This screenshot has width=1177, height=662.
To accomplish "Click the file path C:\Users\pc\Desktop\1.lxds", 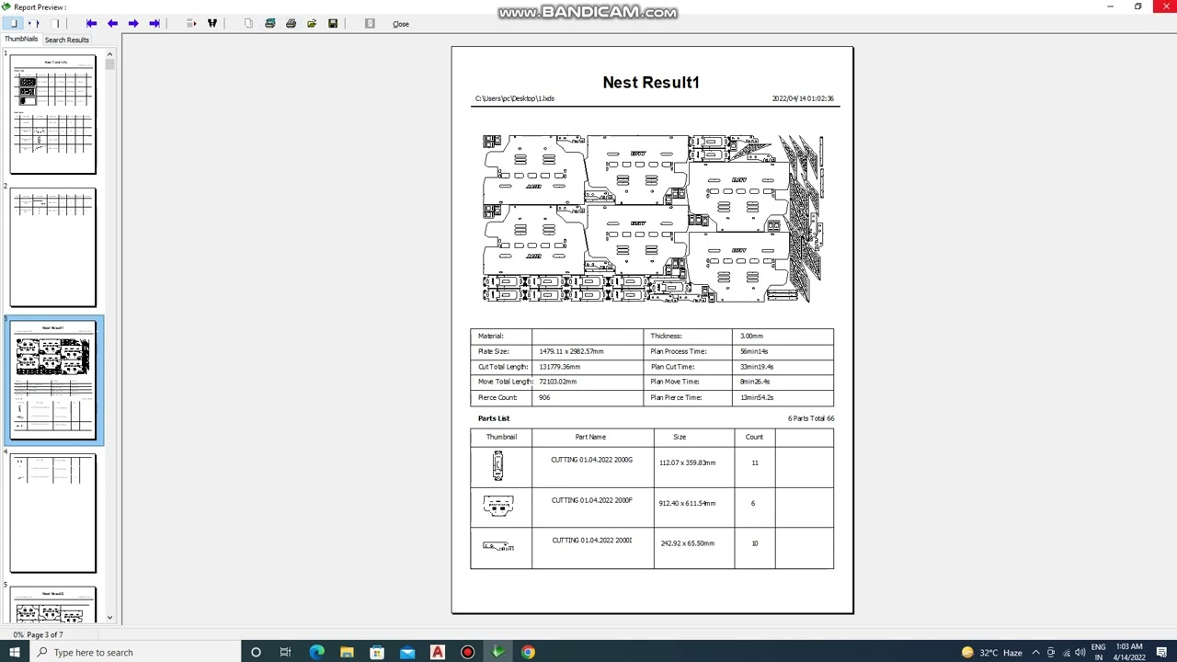I will pyautogui.click(x=515, y=98).
